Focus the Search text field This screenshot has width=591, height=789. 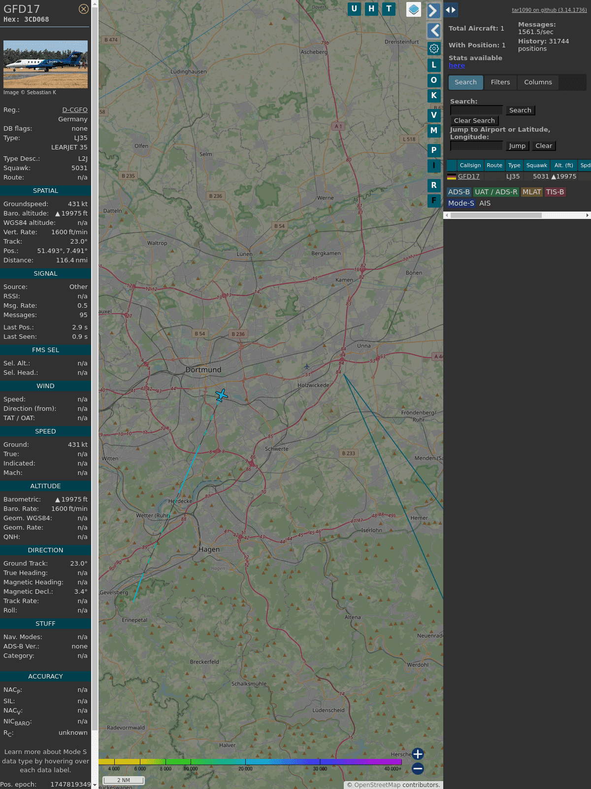[x=476, y=110]
